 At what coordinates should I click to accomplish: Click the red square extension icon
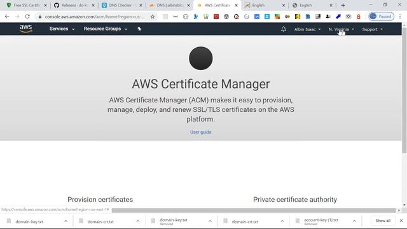tap(216, 17)
